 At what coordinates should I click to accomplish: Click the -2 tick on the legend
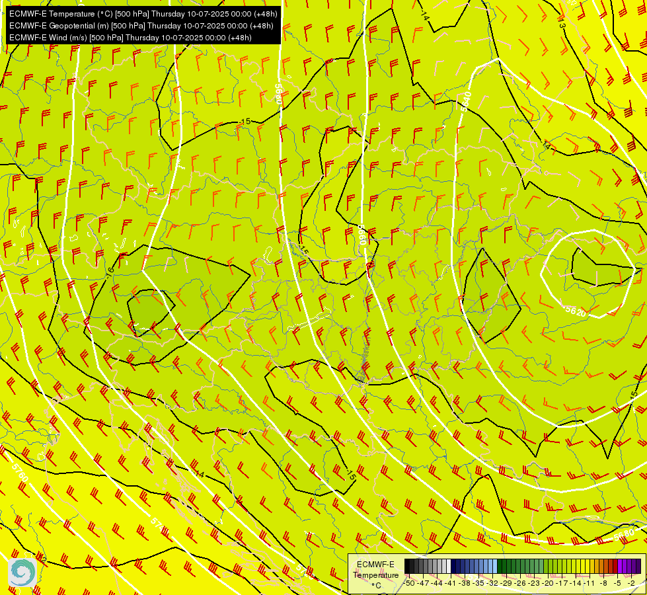(x=631, y=583)
